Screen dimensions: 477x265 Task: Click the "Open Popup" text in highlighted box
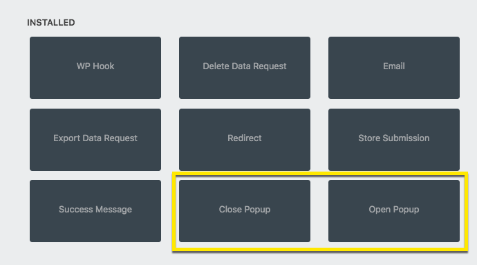point(394,210)
